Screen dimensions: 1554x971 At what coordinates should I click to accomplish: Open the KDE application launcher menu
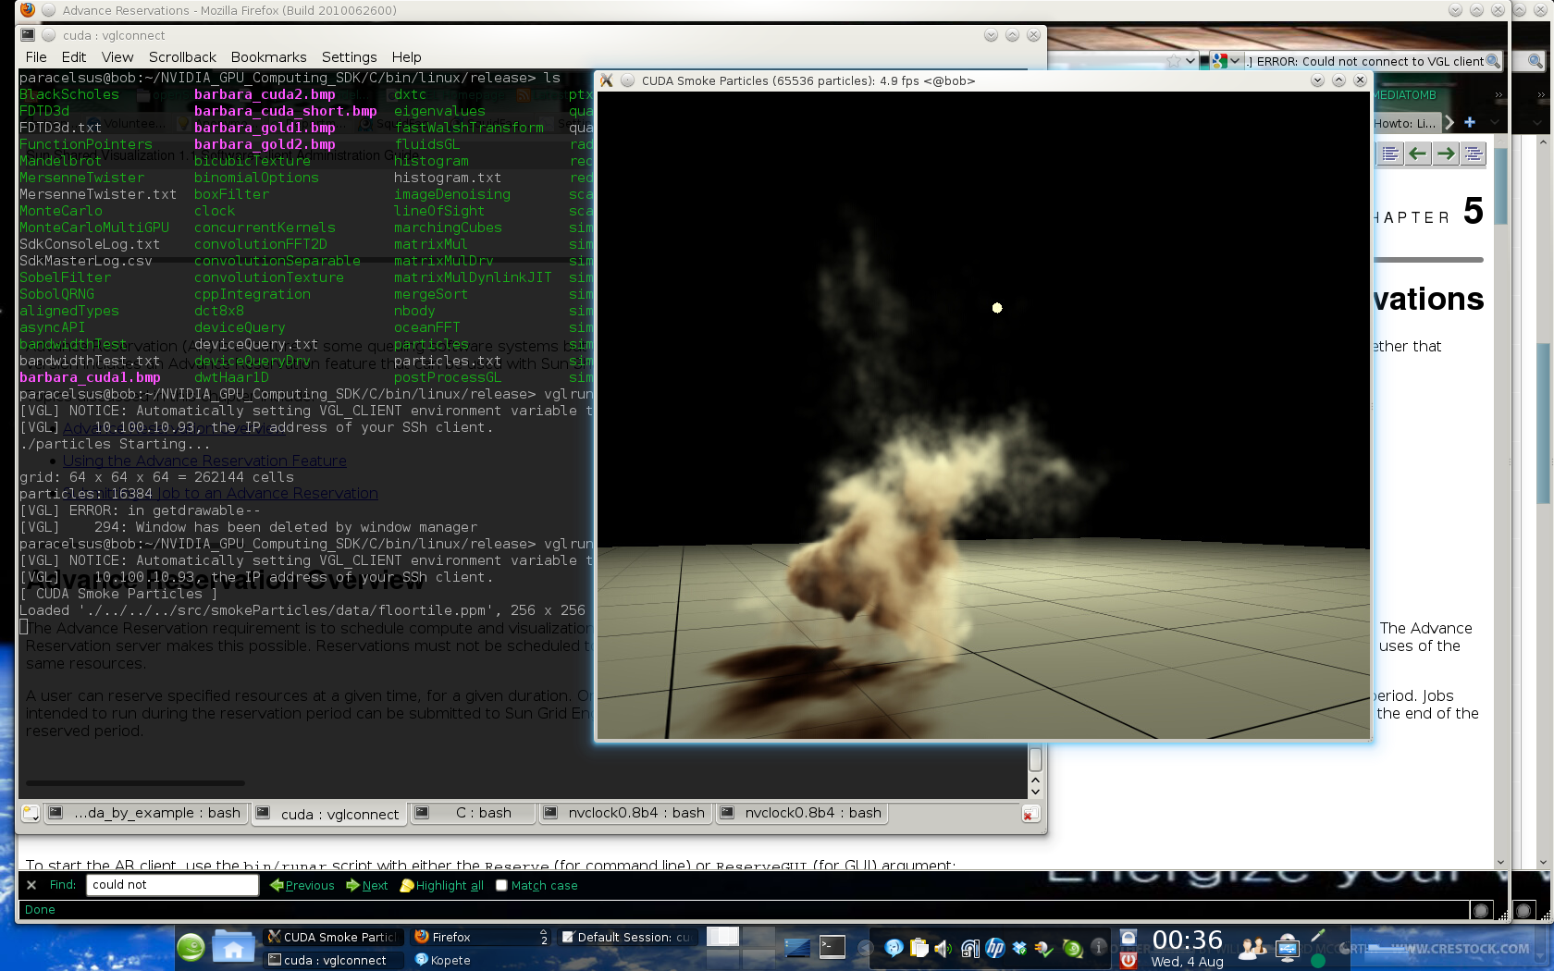point(191,948)
